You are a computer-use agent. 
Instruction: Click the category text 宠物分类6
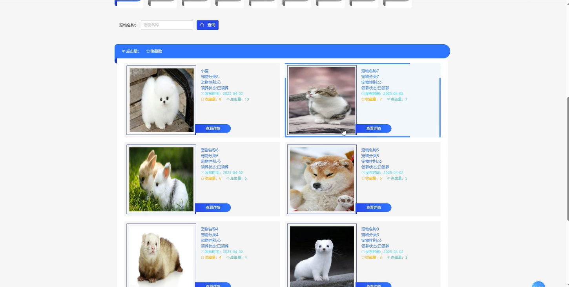pos(210,156)
